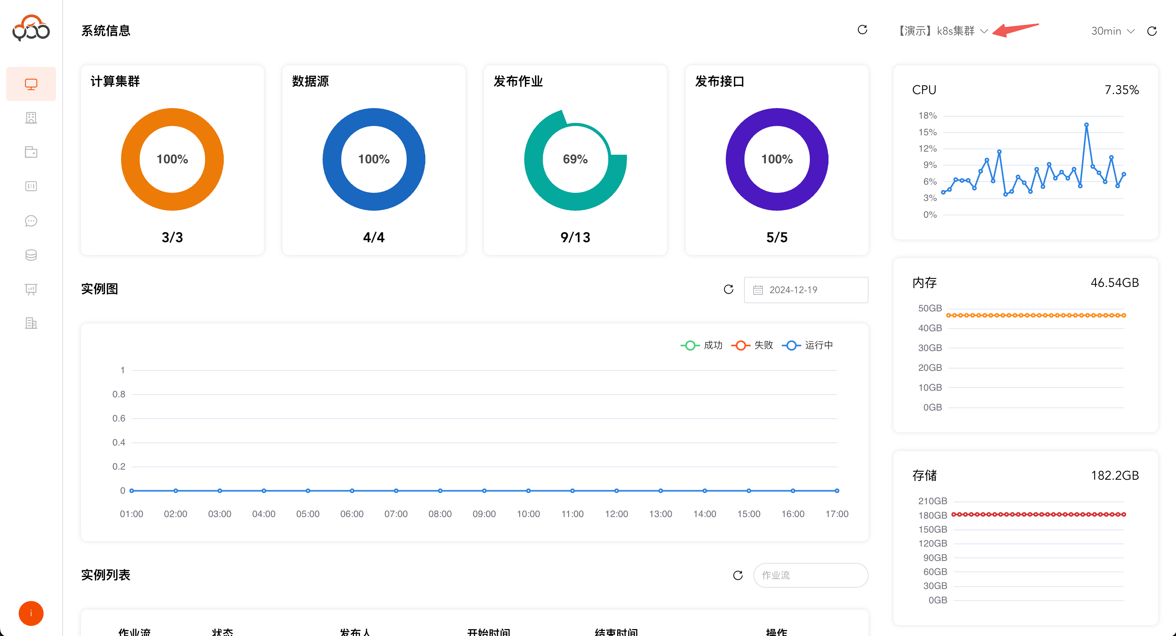Screen dimensions: 1176x636
Task: Open the 2024-12-19 date picker
Action: tap(806, 290)
